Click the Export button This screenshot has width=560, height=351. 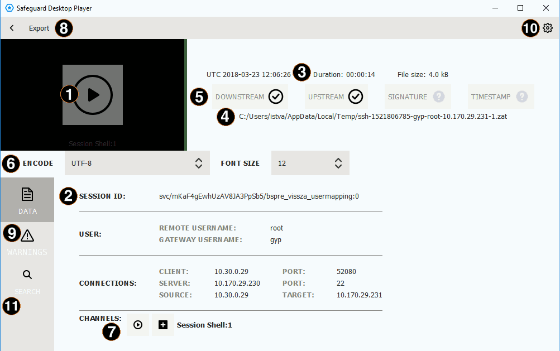click(39, 28)
